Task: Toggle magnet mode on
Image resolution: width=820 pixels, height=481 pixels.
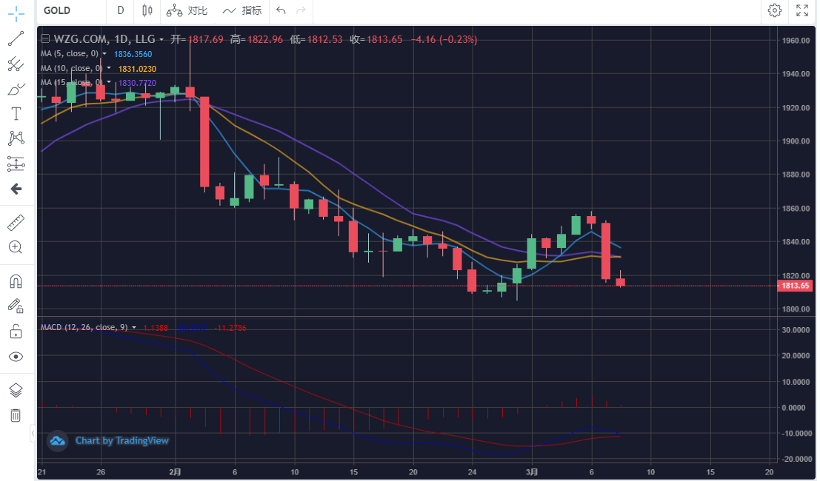Action: point(16,281)
